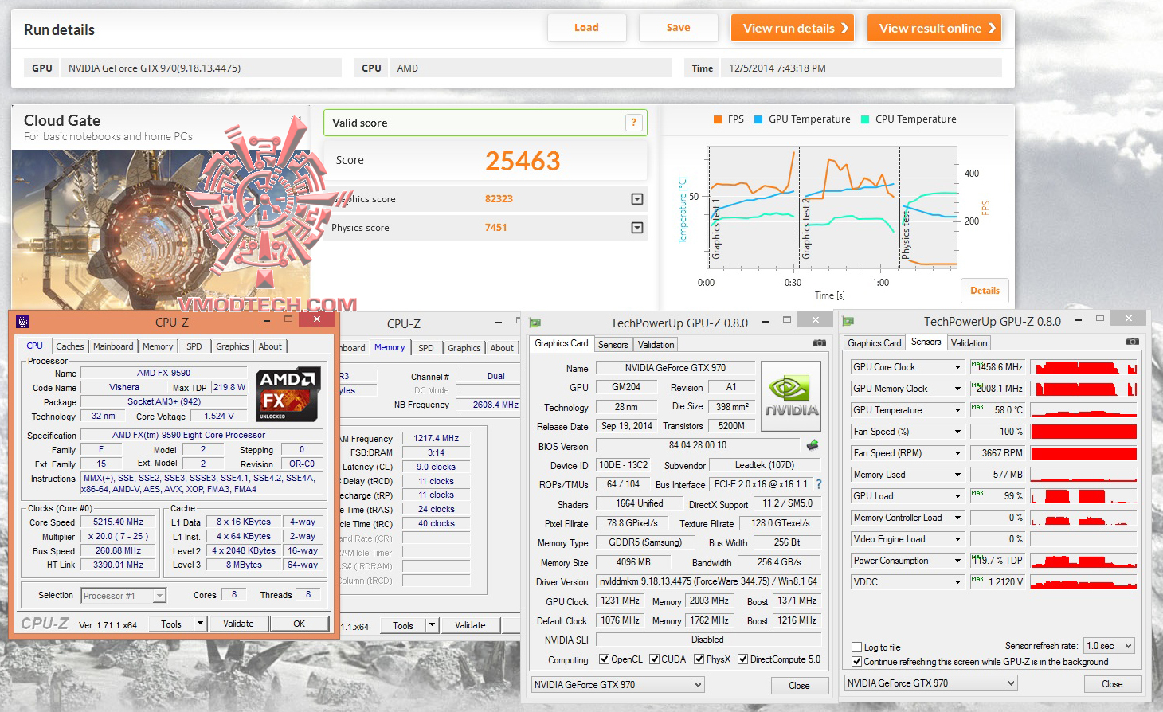
Task: Open the GPU Memory Clock sensor dropdown
Action: (x=957, y=389)
